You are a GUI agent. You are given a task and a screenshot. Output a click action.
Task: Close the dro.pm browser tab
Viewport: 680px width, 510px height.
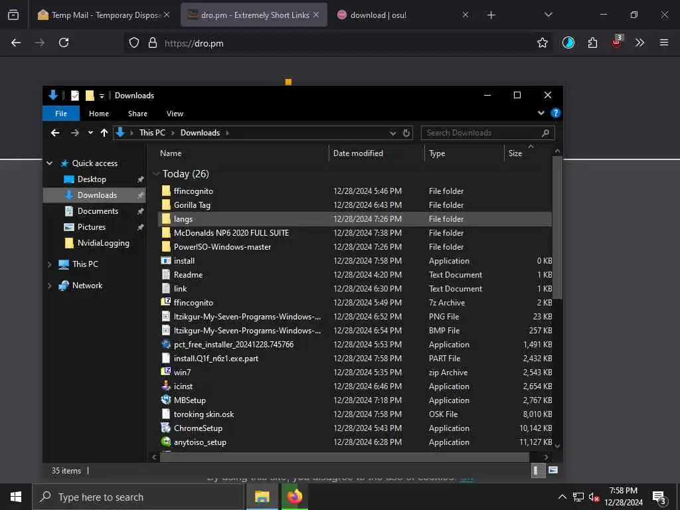pyautogui.click(x=316, y=15)
